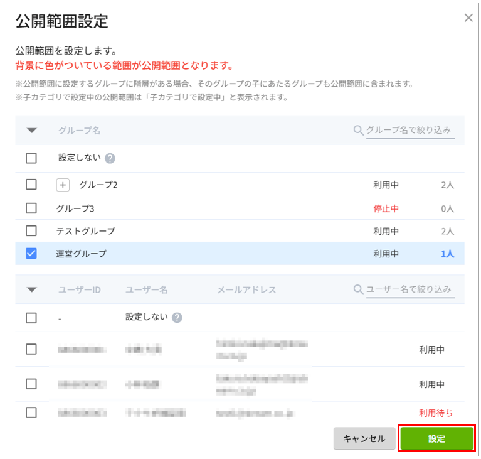Tick the グループ2 checkbox

(31, 185)
